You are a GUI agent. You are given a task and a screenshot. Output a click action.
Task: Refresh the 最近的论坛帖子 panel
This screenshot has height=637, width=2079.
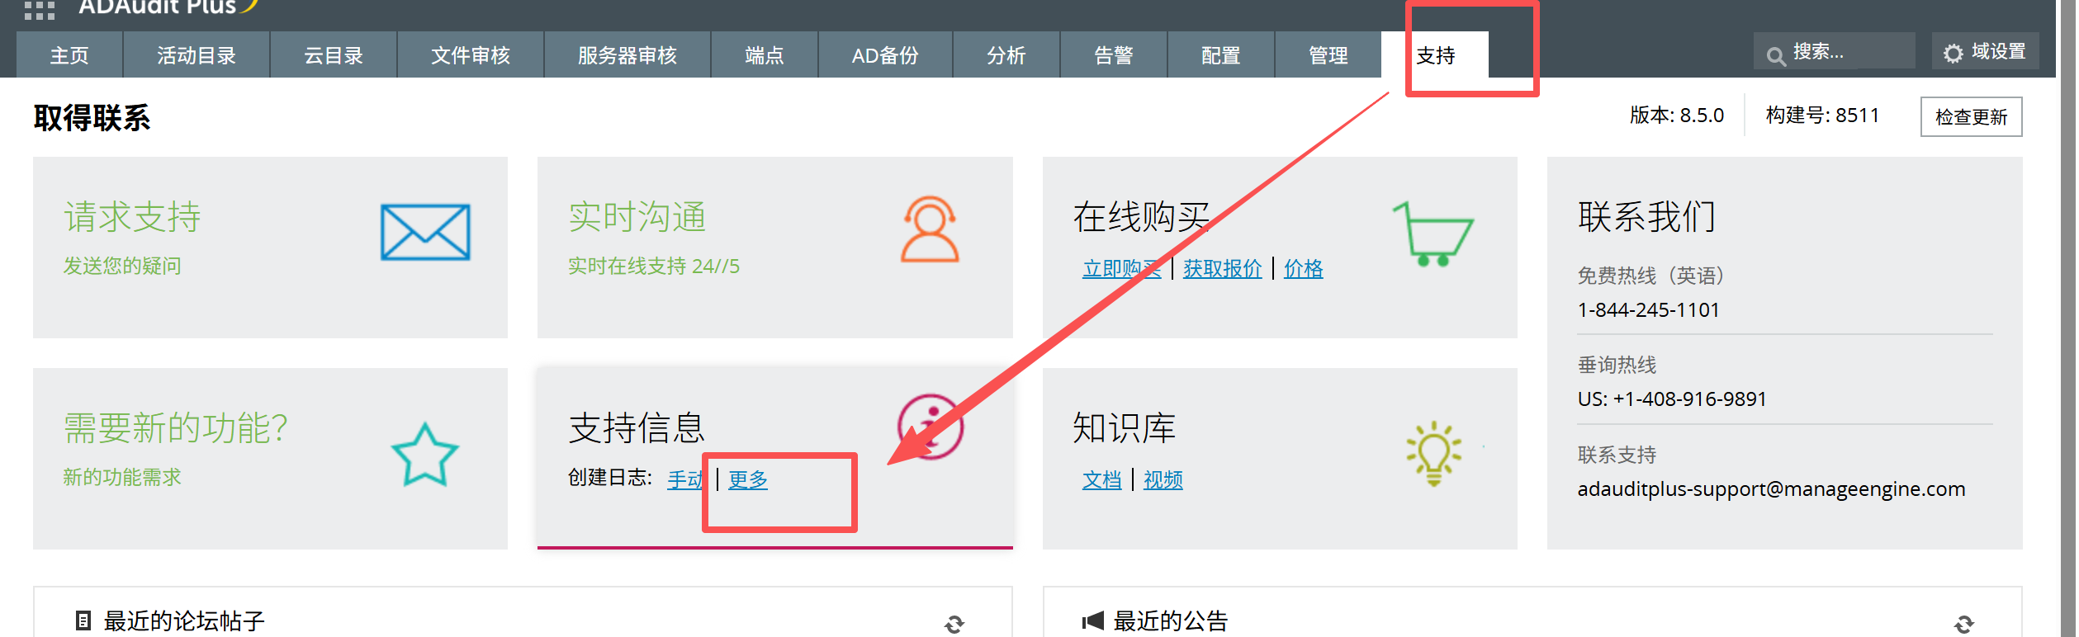click(x=954, y=624)
